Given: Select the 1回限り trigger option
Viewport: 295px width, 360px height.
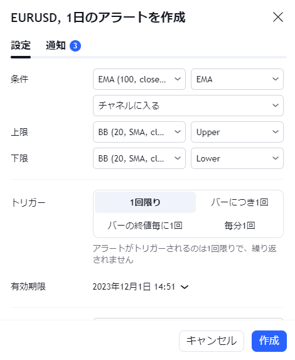Looking at the screenshot, I should (145, 202).
